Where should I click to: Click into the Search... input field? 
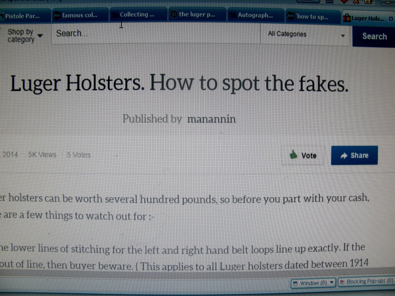[156, 34]
